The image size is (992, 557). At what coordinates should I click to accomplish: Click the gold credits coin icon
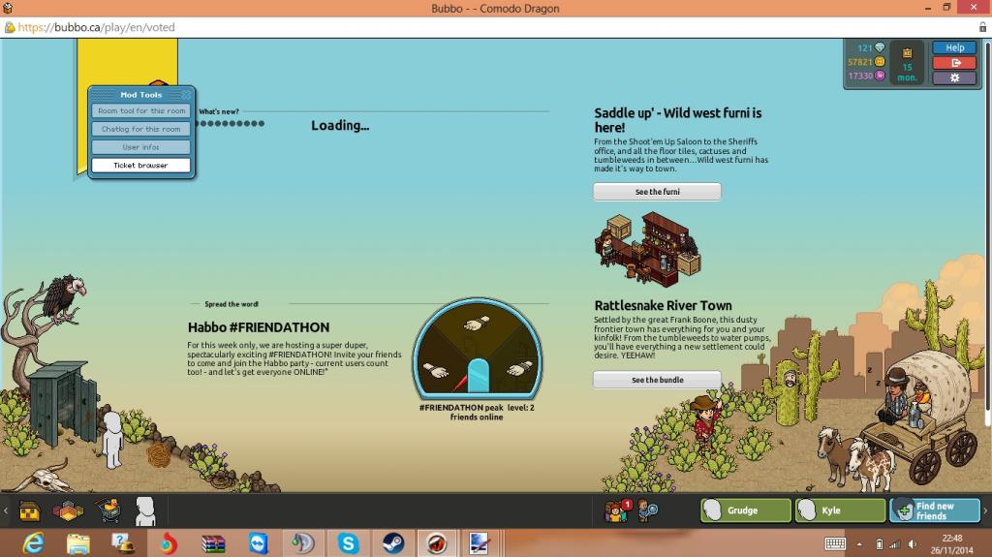tap(880, 61)
